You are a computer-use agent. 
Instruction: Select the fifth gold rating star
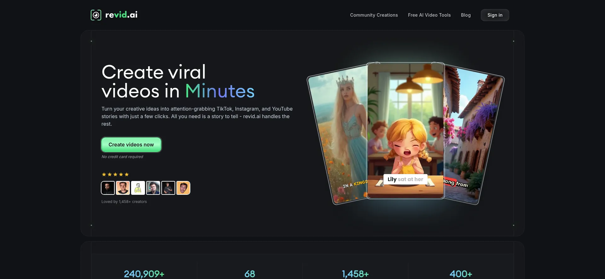tap(127, 174)
